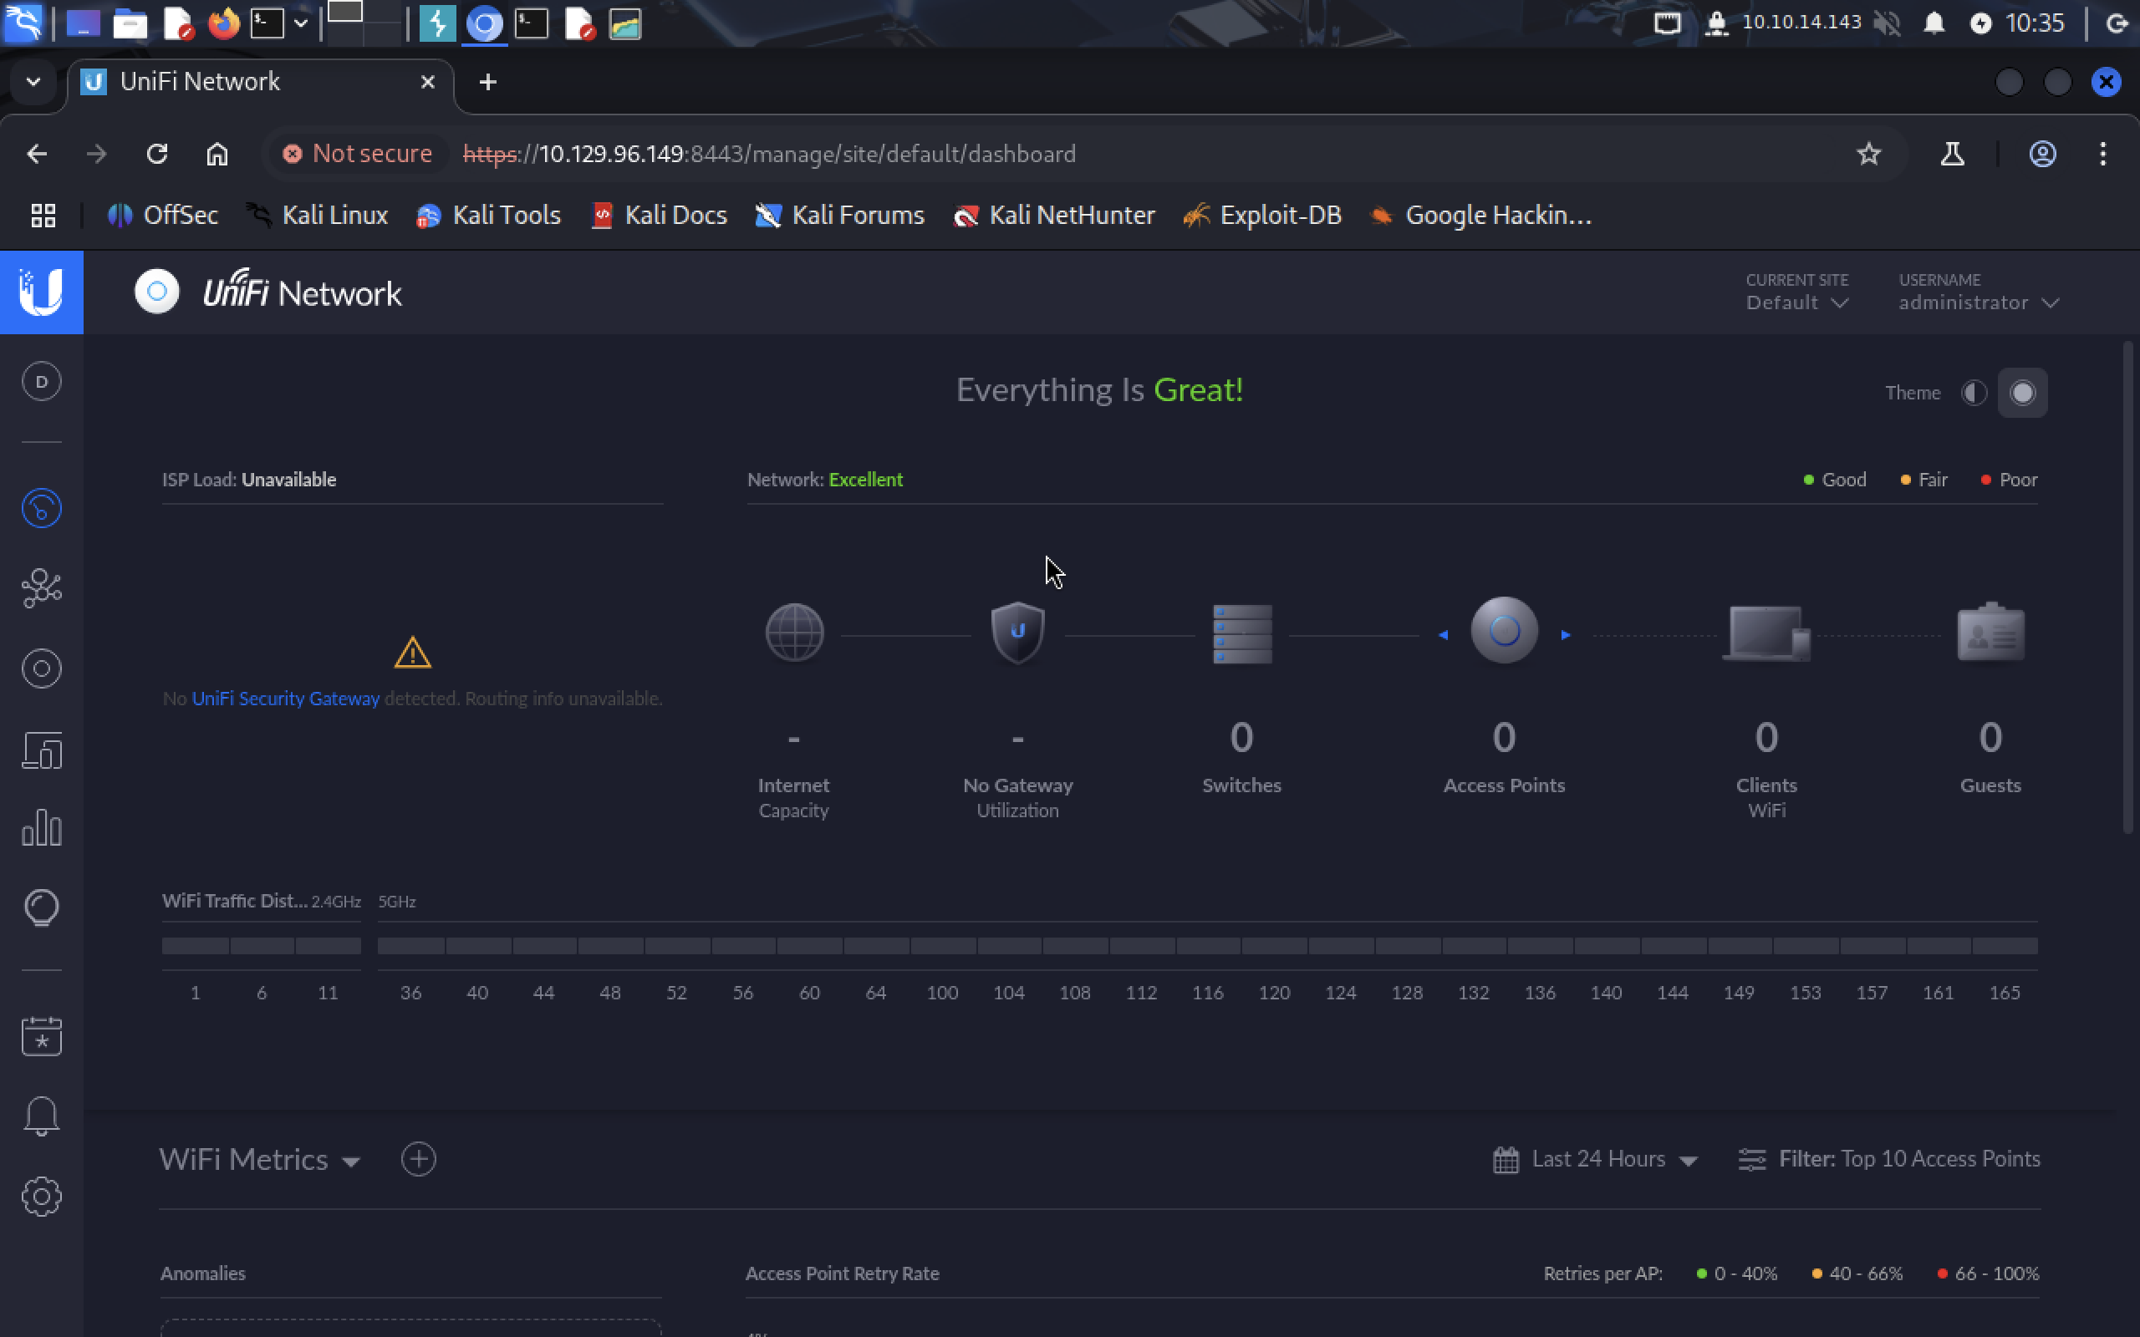This screenshot has width=2140, height=1337.
Task: Open the Dashboard sidebar icon
Action: 42,508
